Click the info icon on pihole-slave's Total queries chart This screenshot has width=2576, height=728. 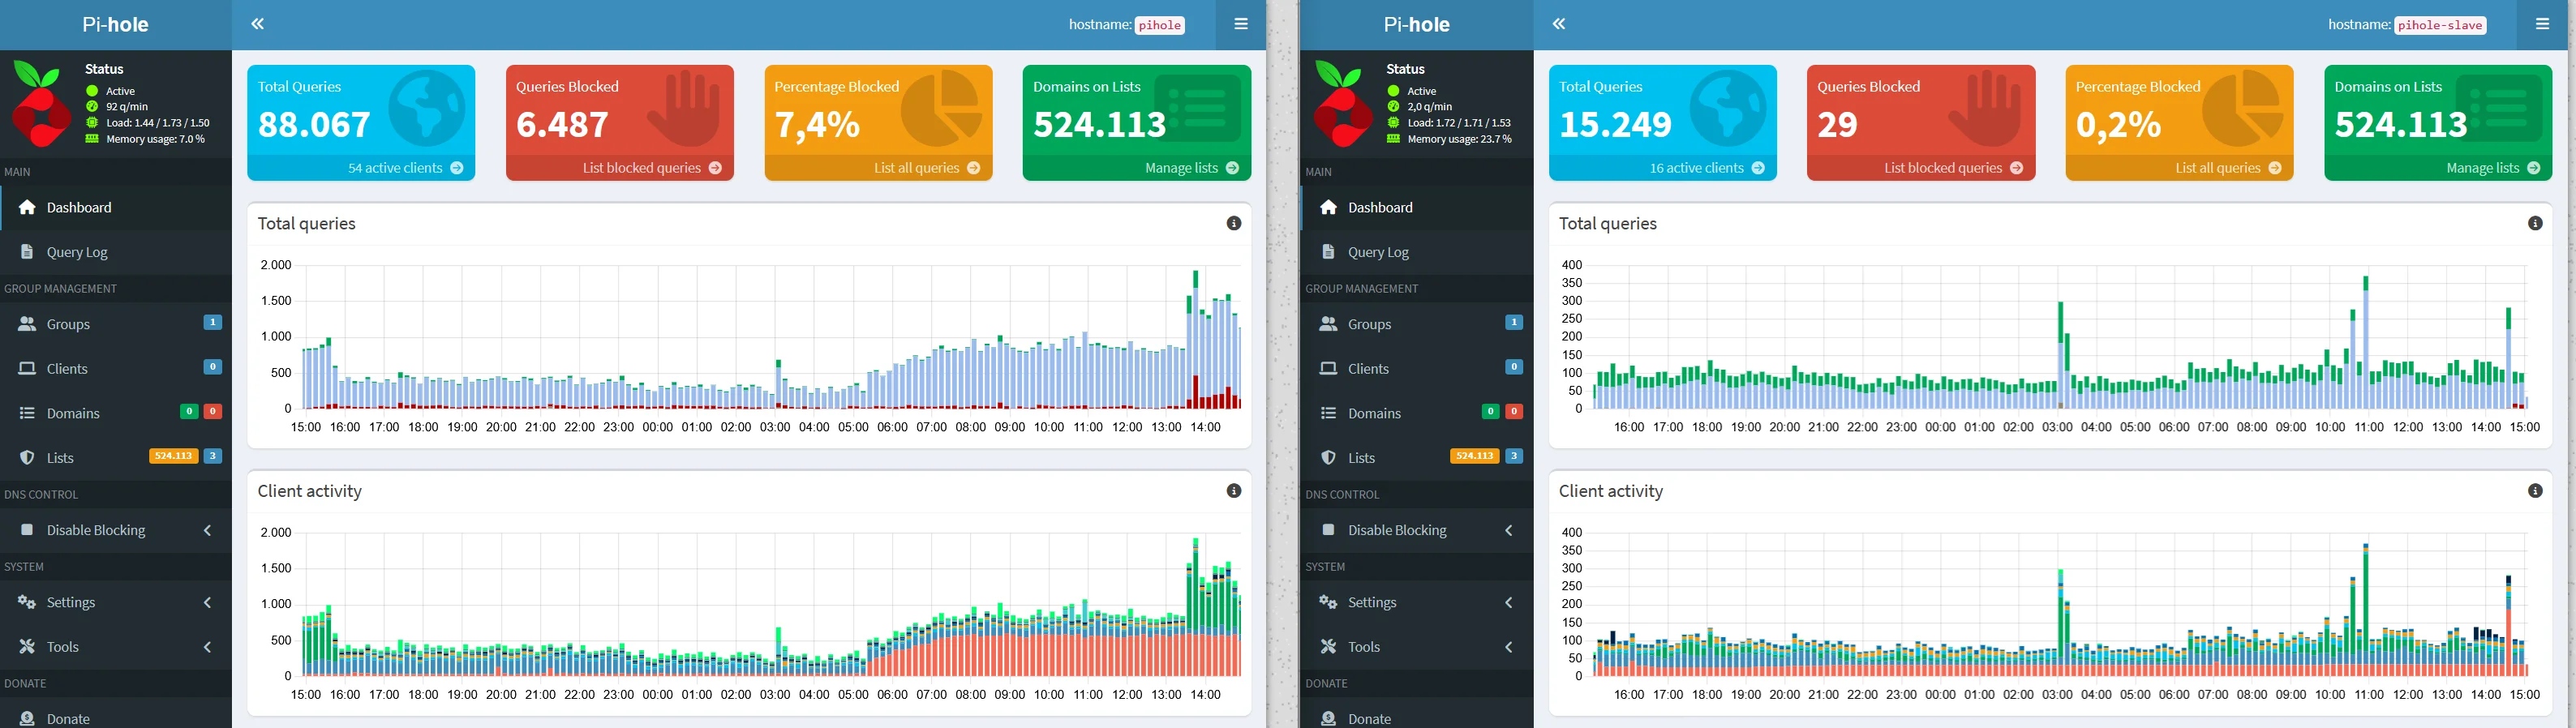coord(2535,223)
